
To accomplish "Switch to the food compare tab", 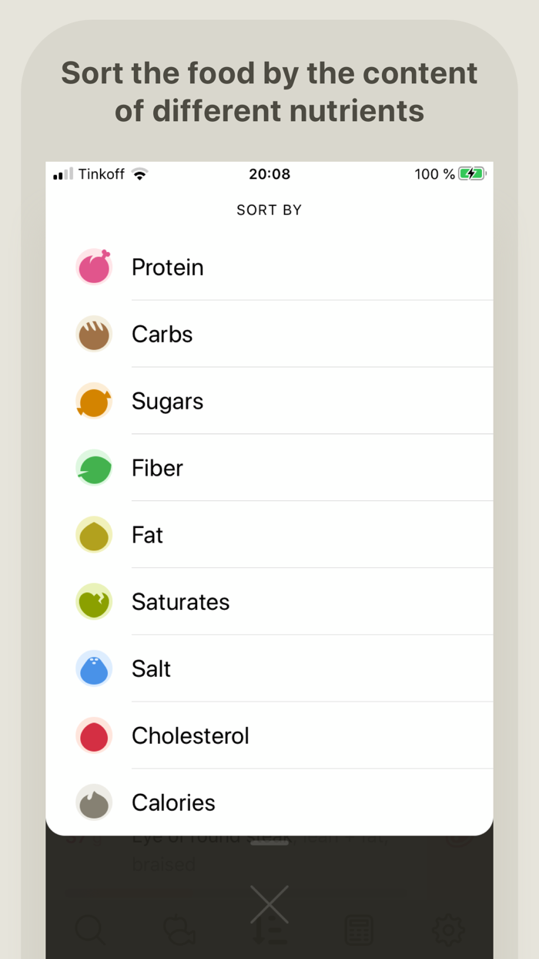I will (180, 930).
